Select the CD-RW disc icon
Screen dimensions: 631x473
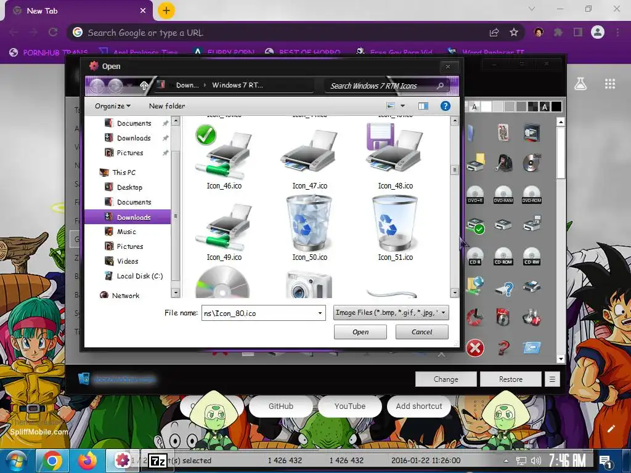pyautogui.click(x=532, y=256)
